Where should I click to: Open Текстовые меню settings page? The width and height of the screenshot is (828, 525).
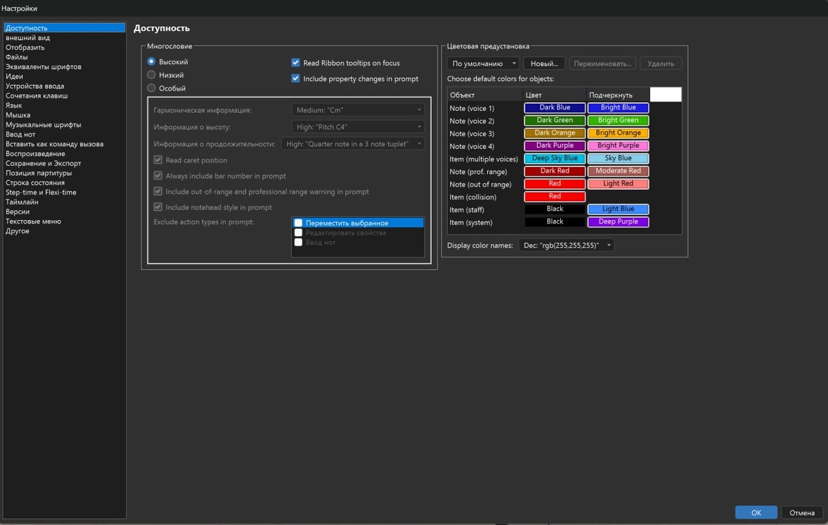(65, 221)
